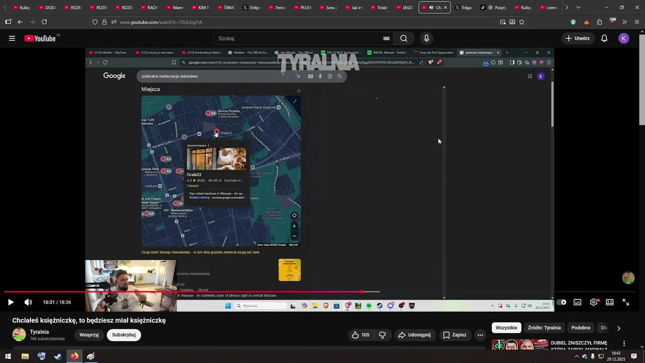Open Firefox taskbar icon
This screenshot has width=645, height=363.
click(x=75, y=356)
